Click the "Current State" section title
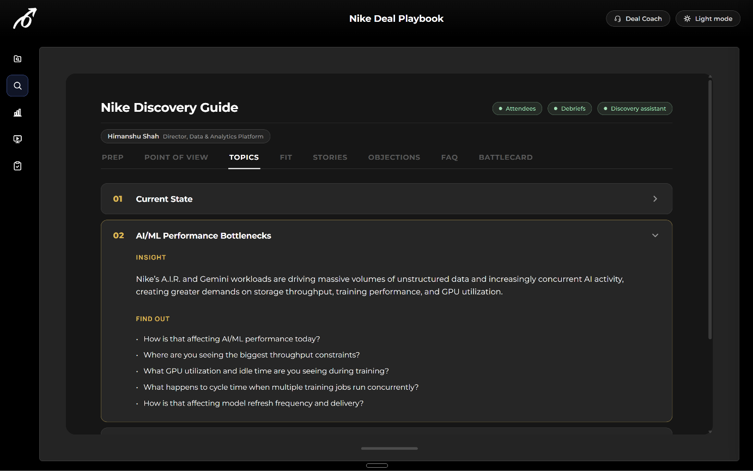The width and height of the screenshot is (753, 471). (x=164, y=199)
